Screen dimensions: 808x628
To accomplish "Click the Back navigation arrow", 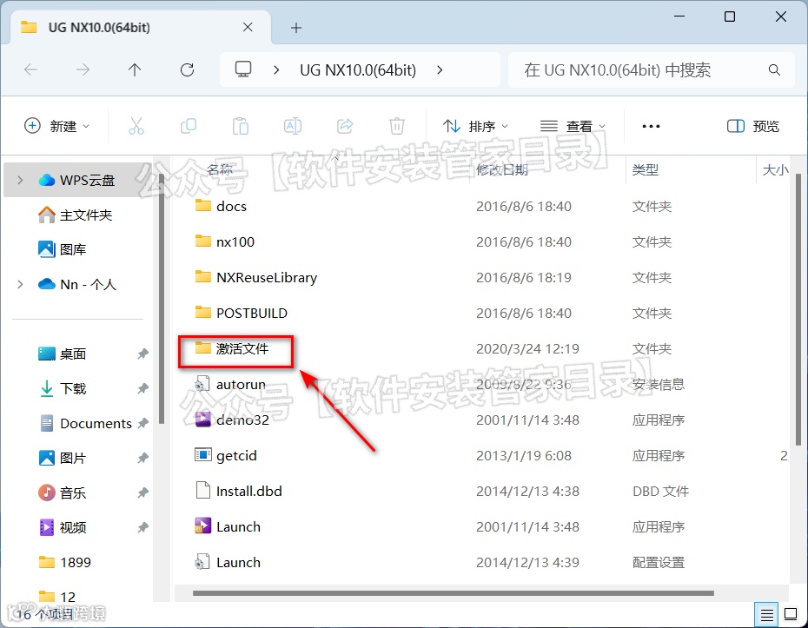I will (31, 69).
